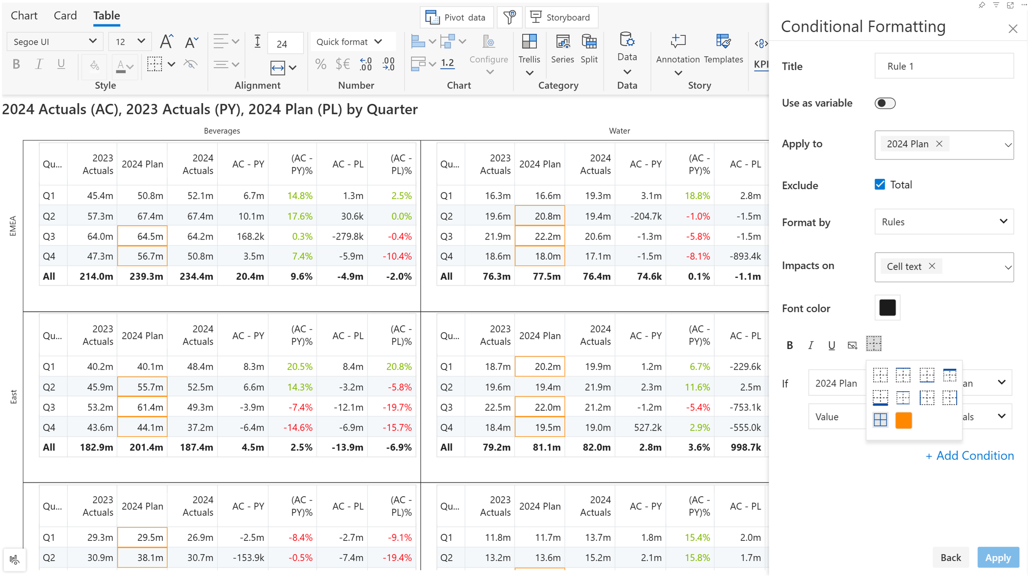
Task: Select orange border color in popup
Action: (903, 420)
